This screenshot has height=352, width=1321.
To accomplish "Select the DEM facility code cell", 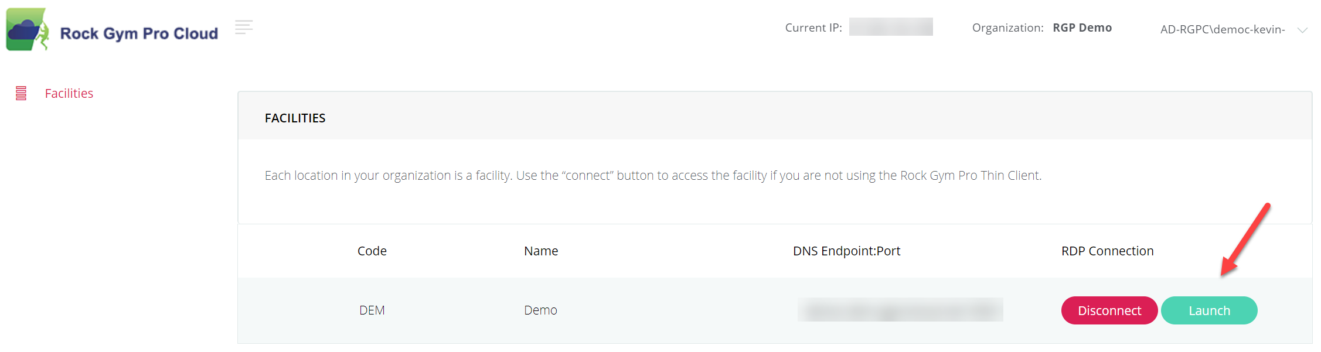I will click(372, 310).
